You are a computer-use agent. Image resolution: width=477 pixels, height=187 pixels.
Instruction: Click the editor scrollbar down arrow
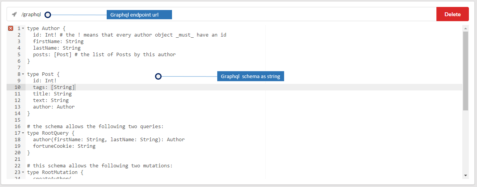point(465,175)
